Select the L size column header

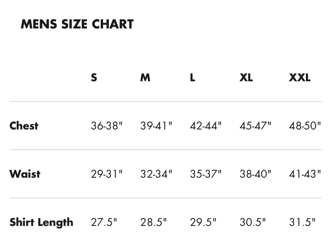[x=192, y=77]
